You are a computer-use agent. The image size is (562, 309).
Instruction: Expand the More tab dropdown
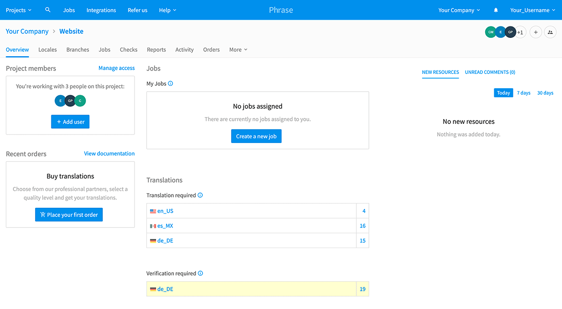238,49
